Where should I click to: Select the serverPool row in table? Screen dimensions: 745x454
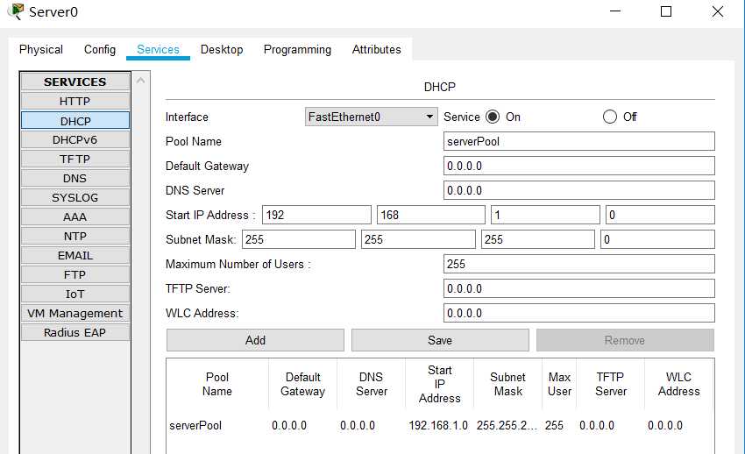point(440,425)
